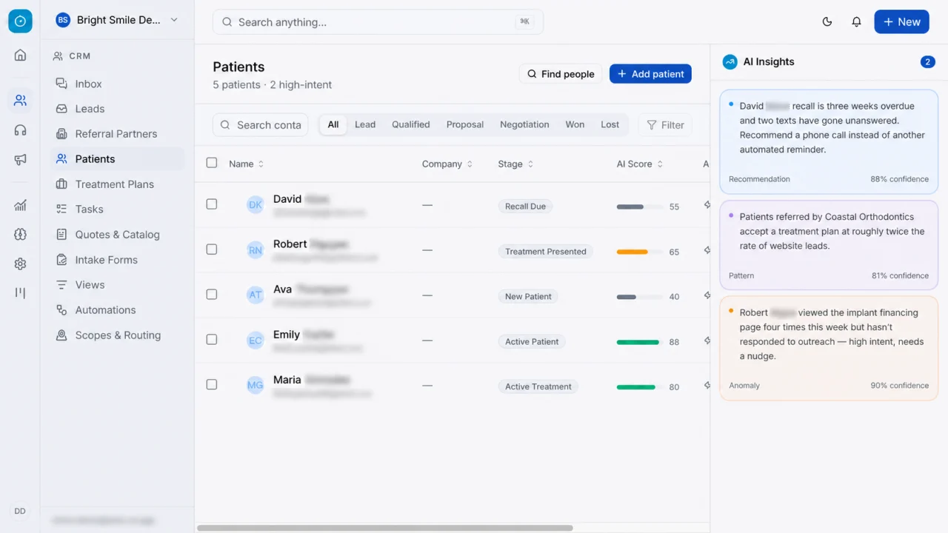The width and height of the screenshot is (948, 533).
Task: Click the EC avatar for Emily
Action: point(255,341)
